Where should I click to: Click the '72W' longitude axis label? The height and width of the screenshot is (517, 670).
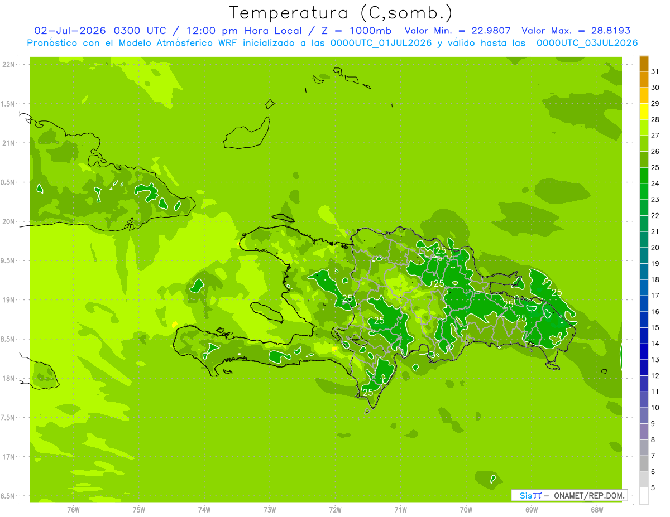click(334, 509)
